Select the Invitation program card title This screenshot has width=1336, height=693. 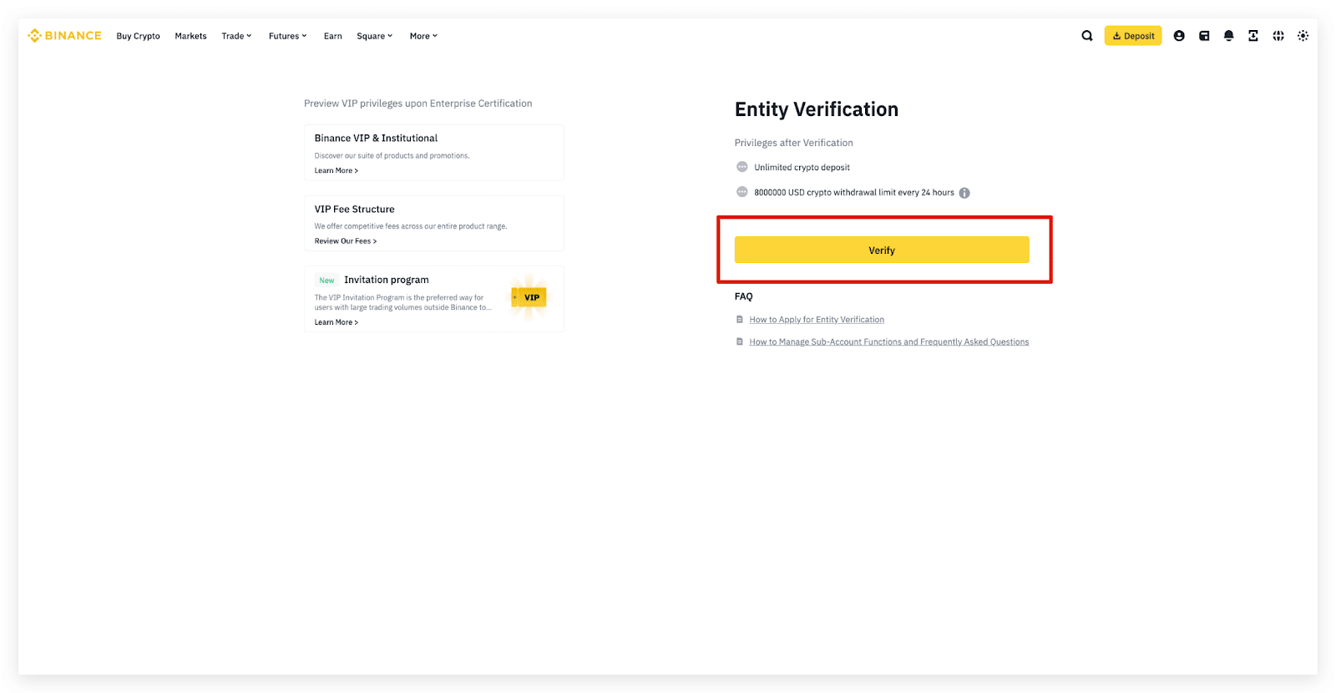click(387, 280)
